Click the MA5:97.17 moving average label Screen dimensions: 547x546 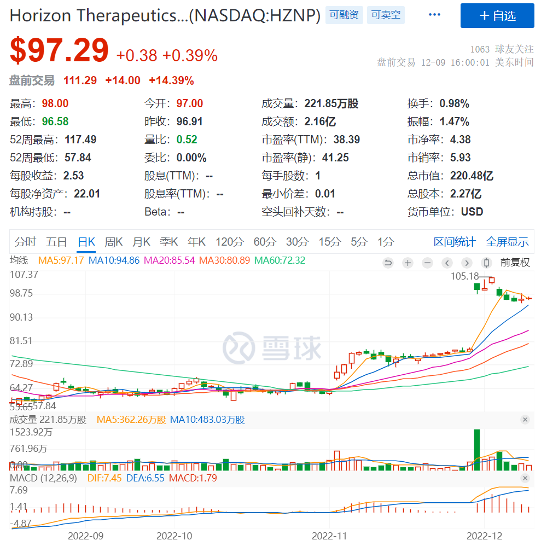pos(61,260)
